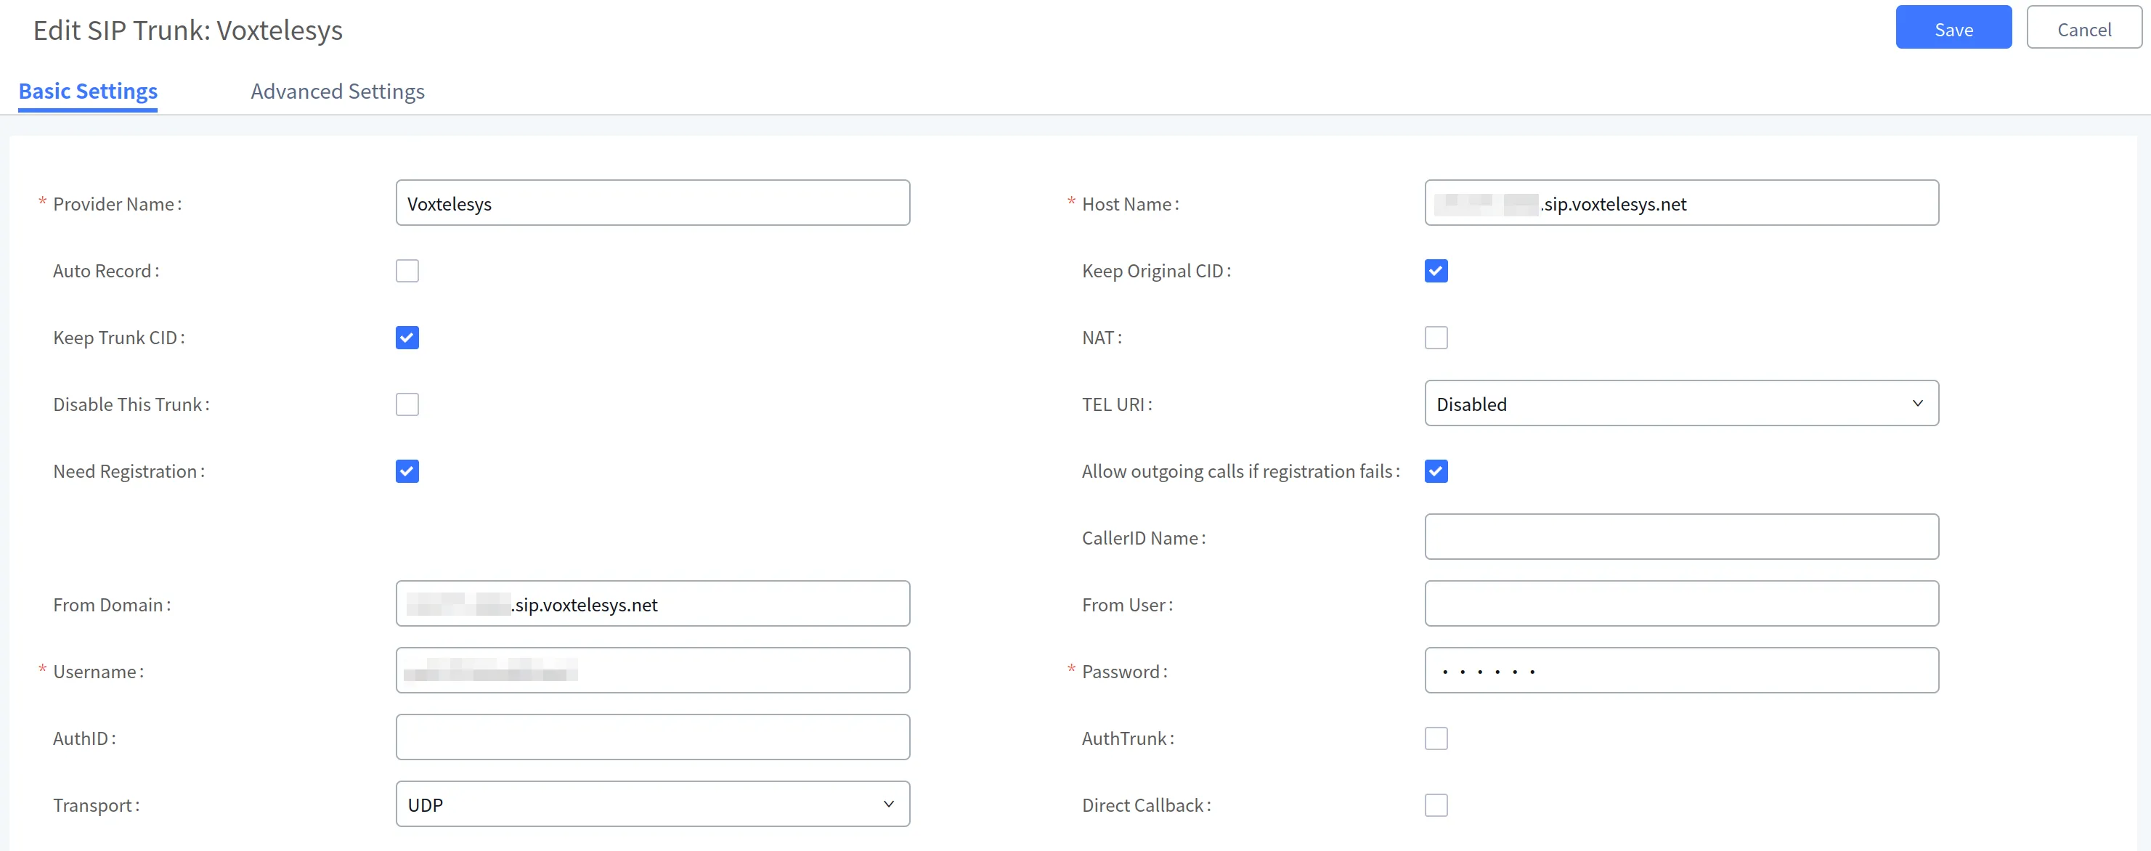This screenshot has width=2151, height=851.
Task: Click the Provider Name field
Action: pos(652,203)
